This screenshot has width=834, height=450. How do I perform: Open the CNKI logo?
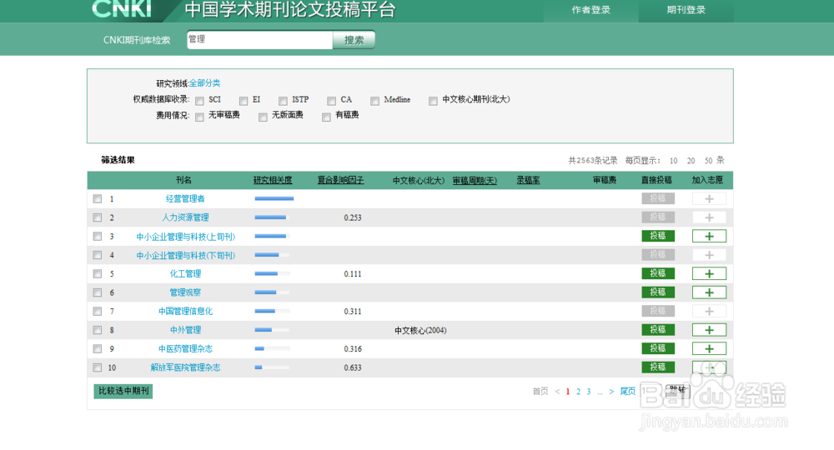pyautogui.click(x=122, y=9)
